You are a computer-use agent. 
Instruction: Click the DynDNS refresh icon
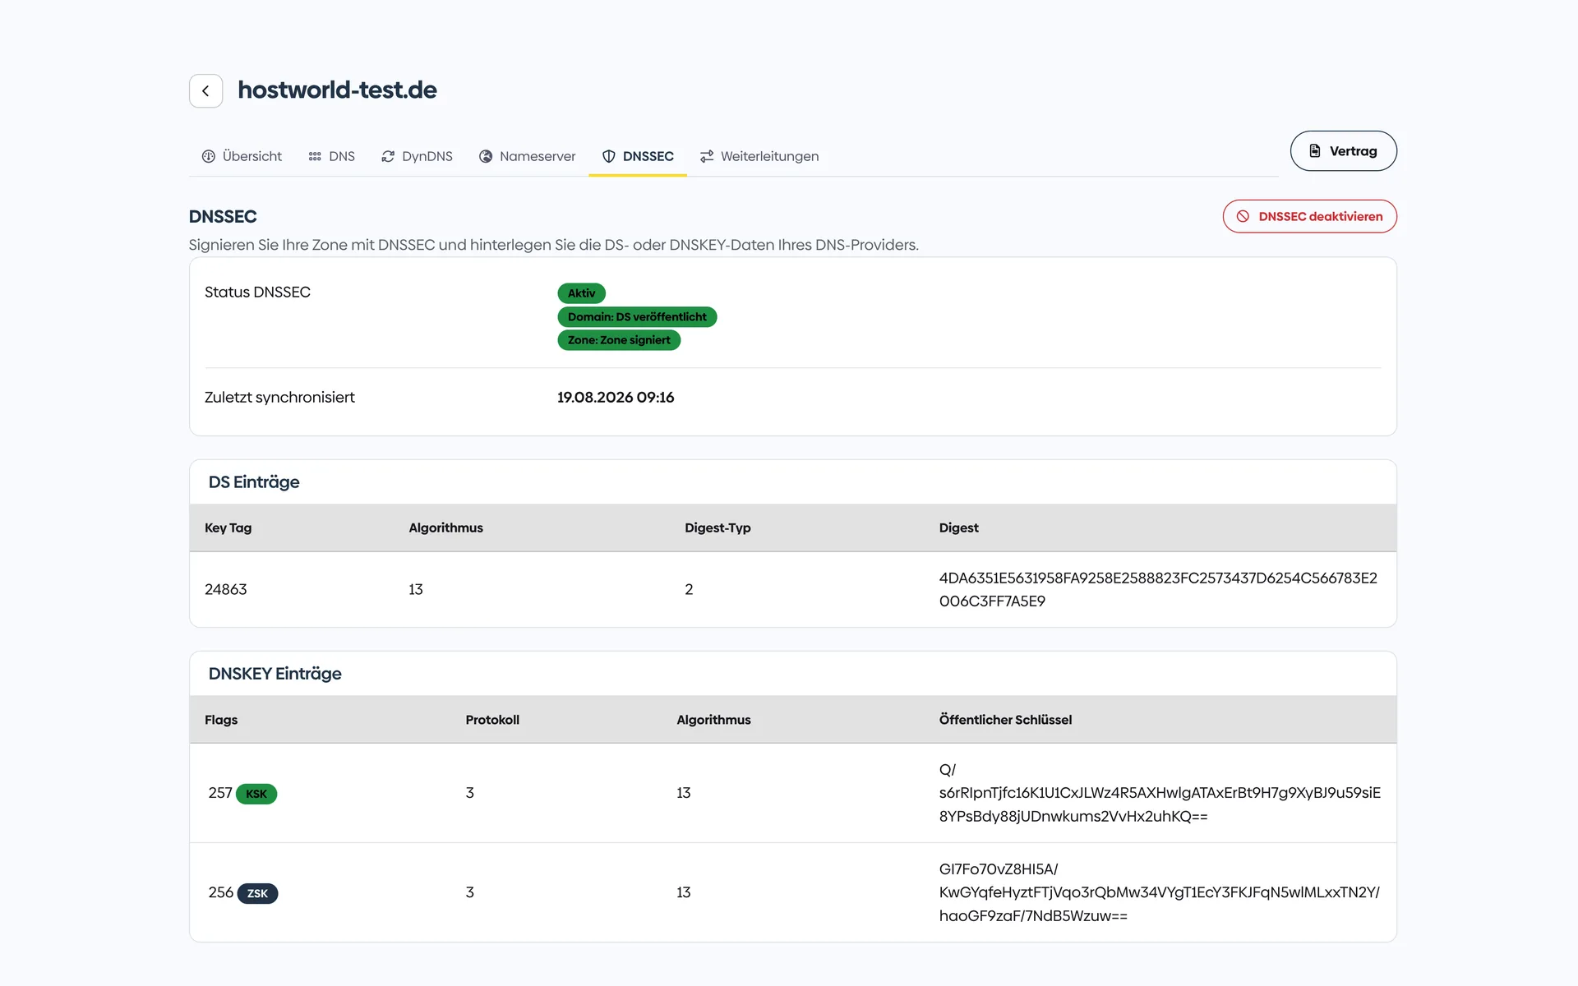(388, 156)
